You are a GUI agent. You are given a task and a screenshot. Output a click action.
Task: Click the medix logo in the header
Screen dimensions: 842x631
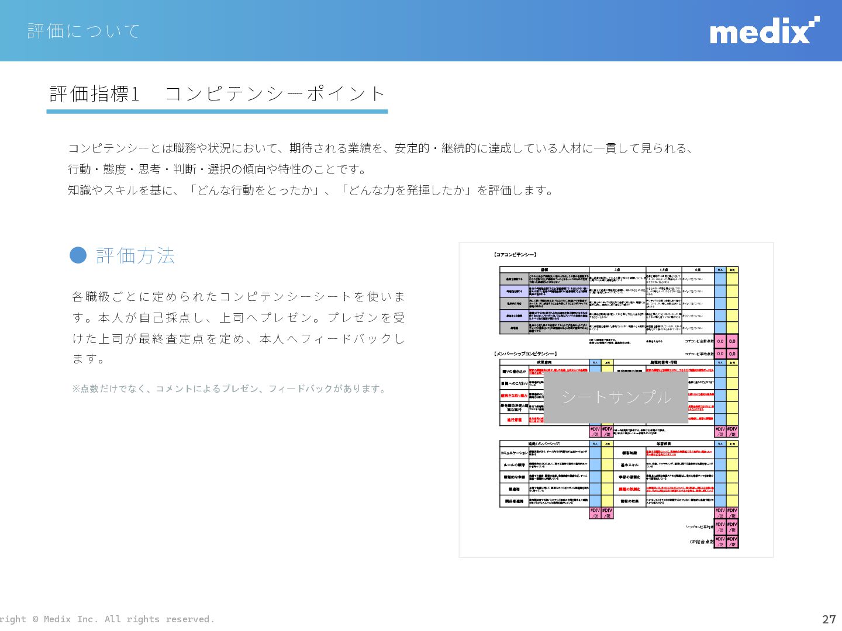click(764, 30)
